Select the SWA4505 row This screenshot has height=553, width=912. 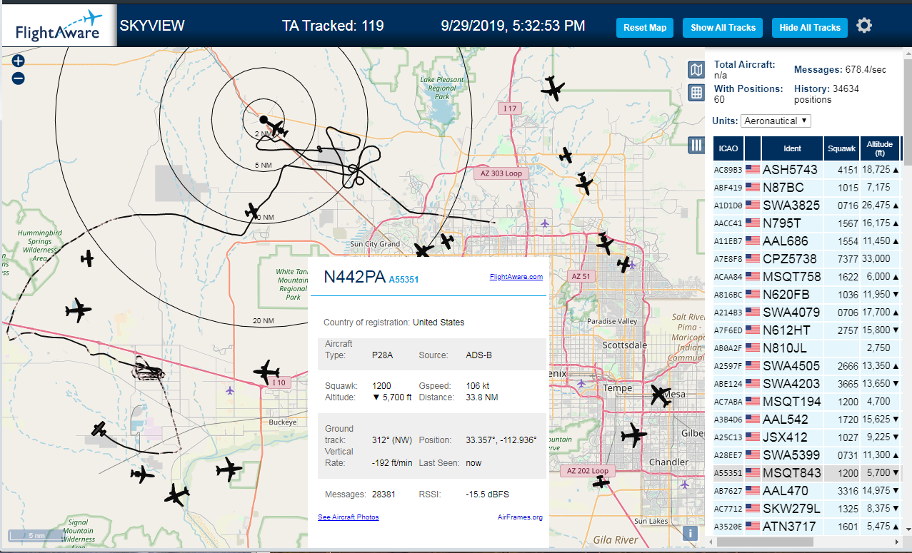(807, 366)
